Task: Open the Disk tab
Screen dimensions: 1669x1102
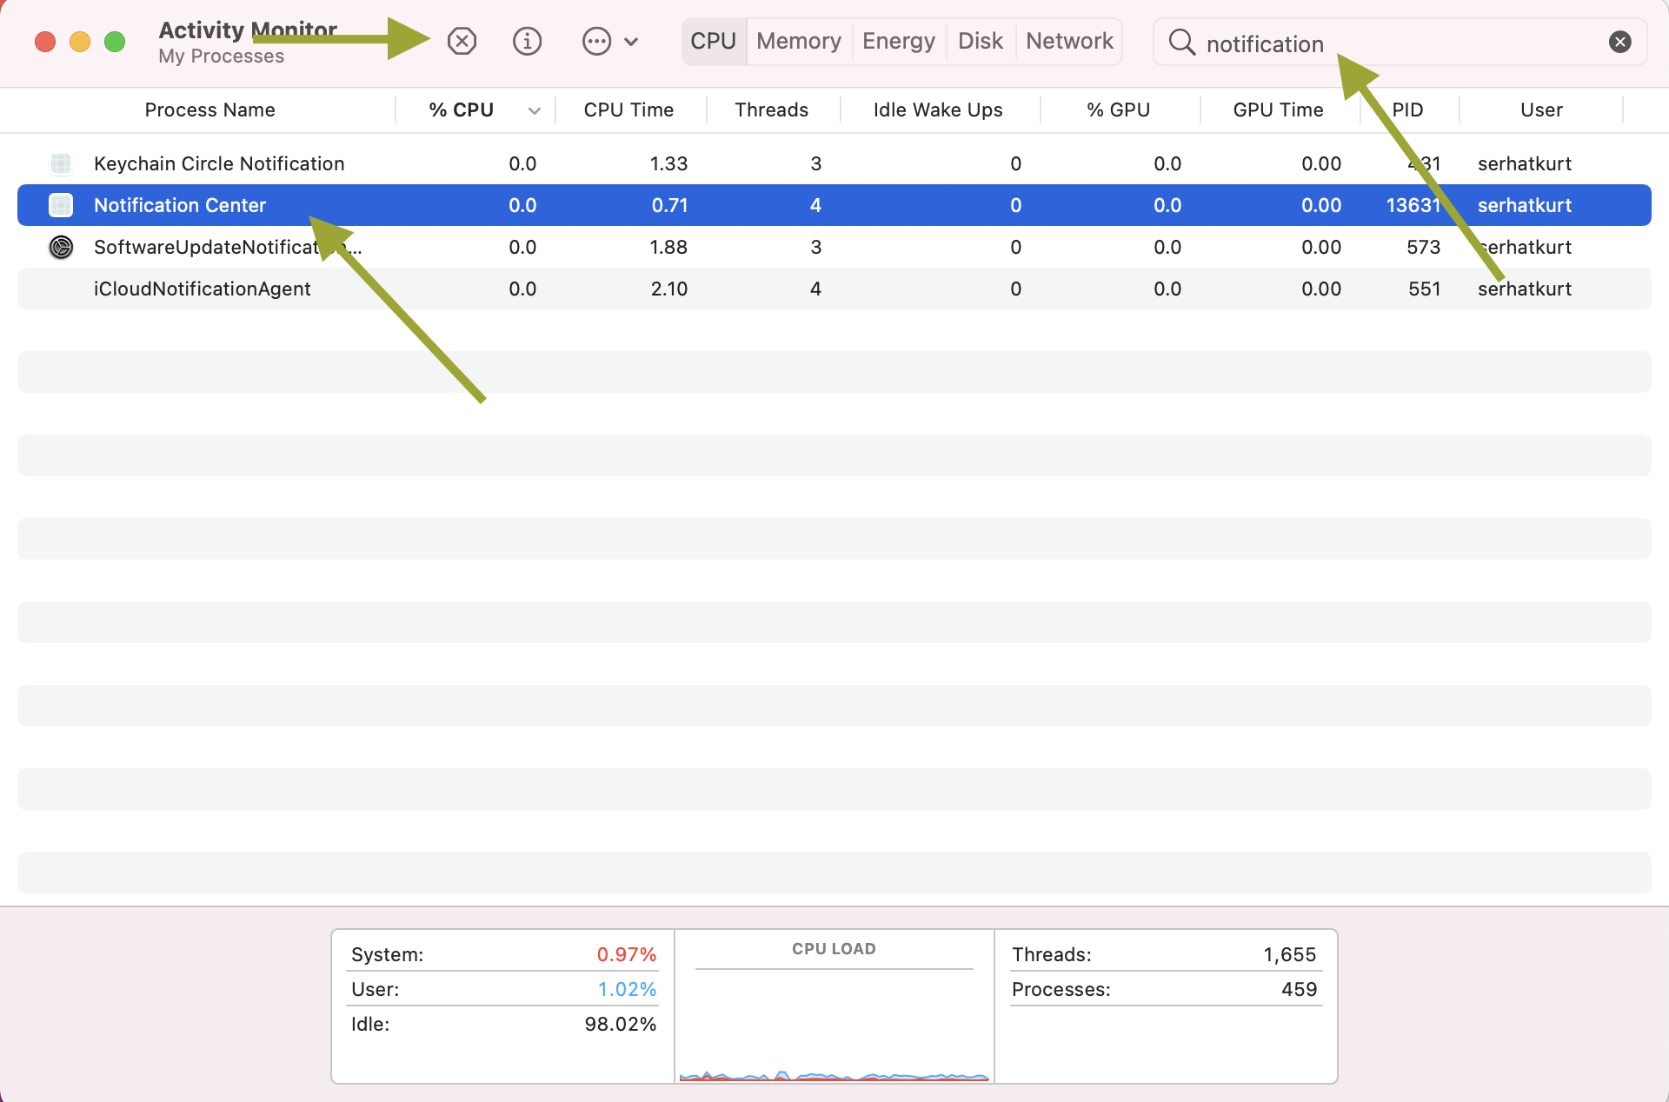Action: (x=981, y=41)
